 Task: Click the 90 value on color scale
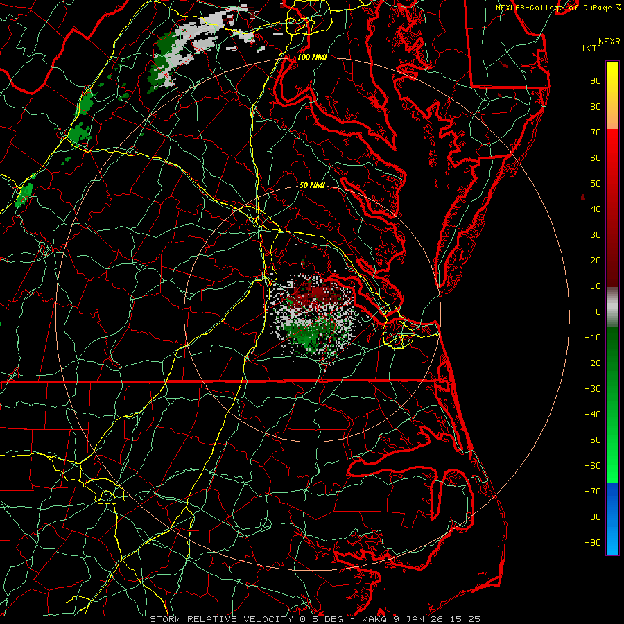tap(596, 81)
